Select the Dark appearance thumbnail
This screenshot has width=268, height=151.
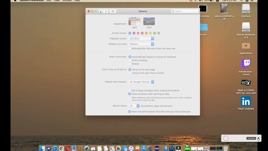149,21
